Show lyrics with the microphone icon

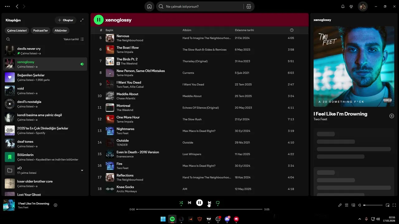340,205
